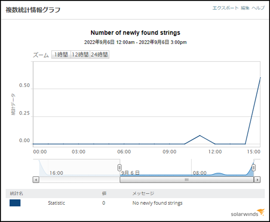This screenshot has width=270, height=222.
Task: Click the right scroll arrow of the navigator
Action: pyautogui.click(x=257, y=180)
